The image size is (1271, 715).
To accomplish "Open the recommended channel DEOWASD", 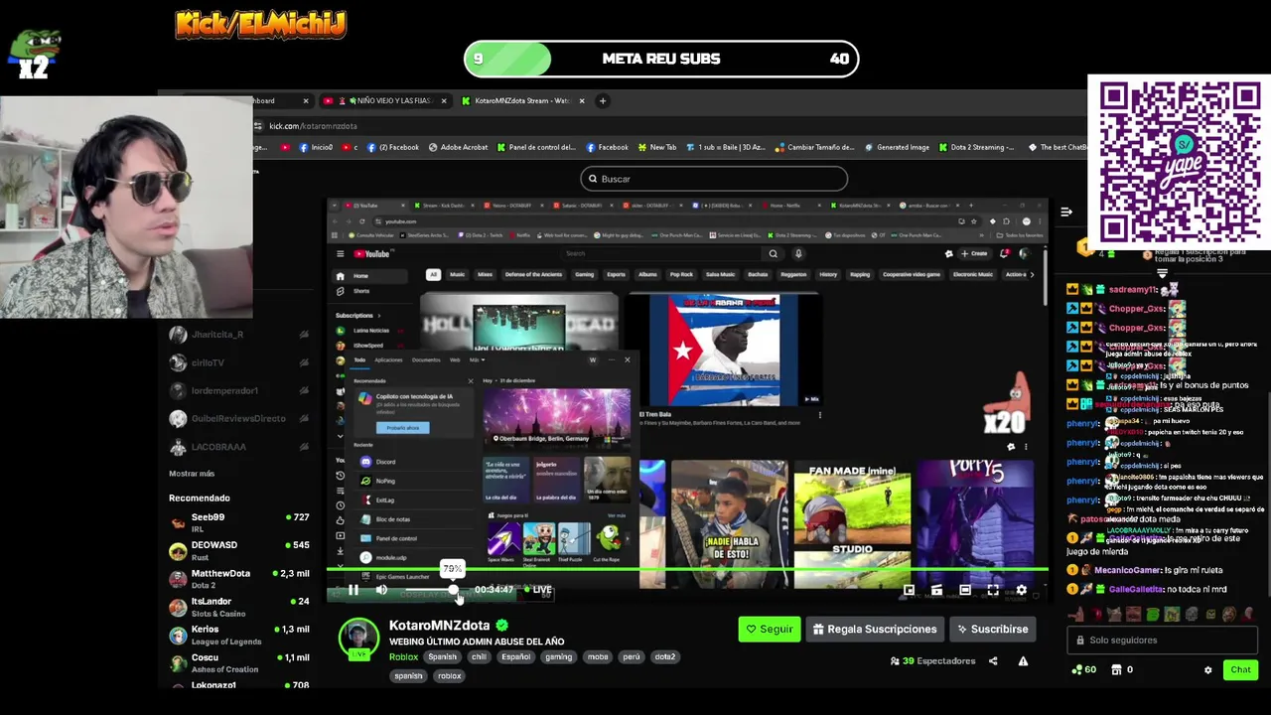I will (239, 549).
